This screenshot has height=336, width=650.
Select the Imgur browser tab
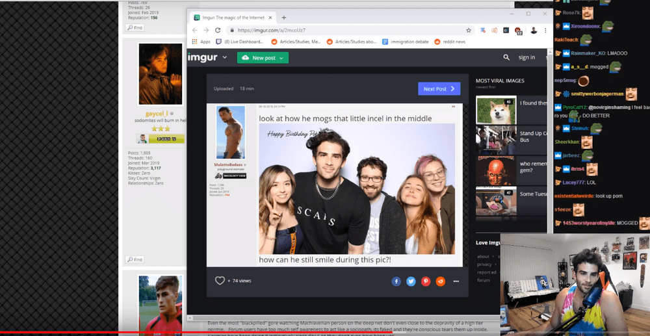tap(233, 18)
